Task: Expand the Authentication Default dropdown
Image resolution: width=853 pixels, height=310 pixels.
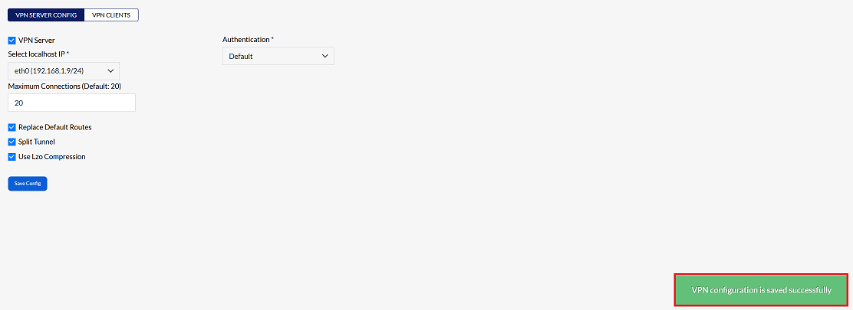Action: (278, 56)
